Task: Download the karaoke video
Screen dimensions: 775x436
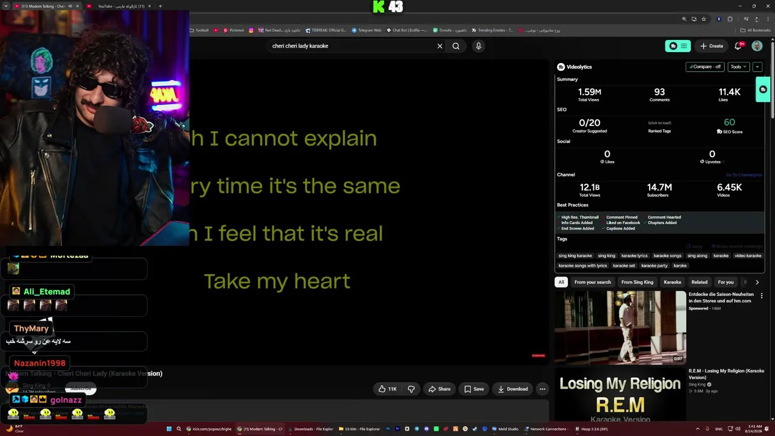Action: tap(512, 389)
